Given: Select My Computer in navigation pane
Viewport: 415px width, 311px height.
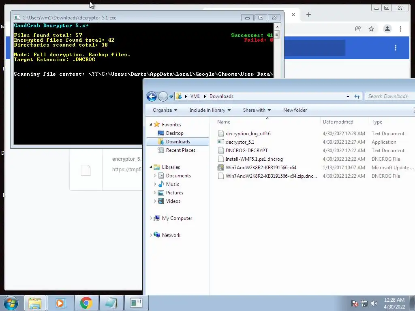Looking at the screenshot, I should coord(177,218).
